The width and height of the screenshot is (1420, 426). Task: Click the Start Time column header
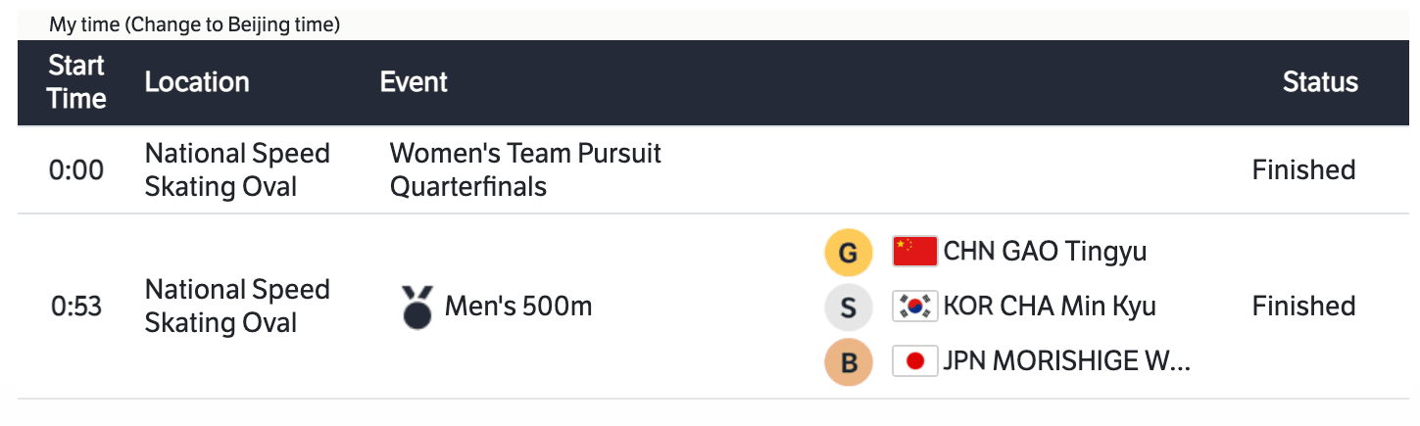76,82
